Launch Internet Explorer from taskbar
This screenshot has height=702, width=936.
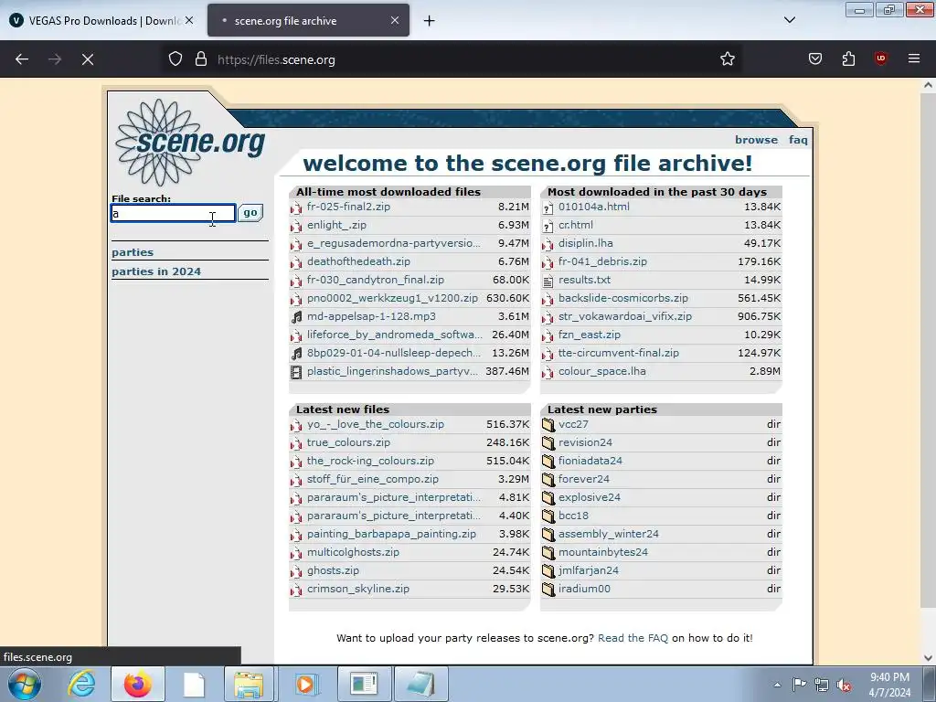[81, 685]
